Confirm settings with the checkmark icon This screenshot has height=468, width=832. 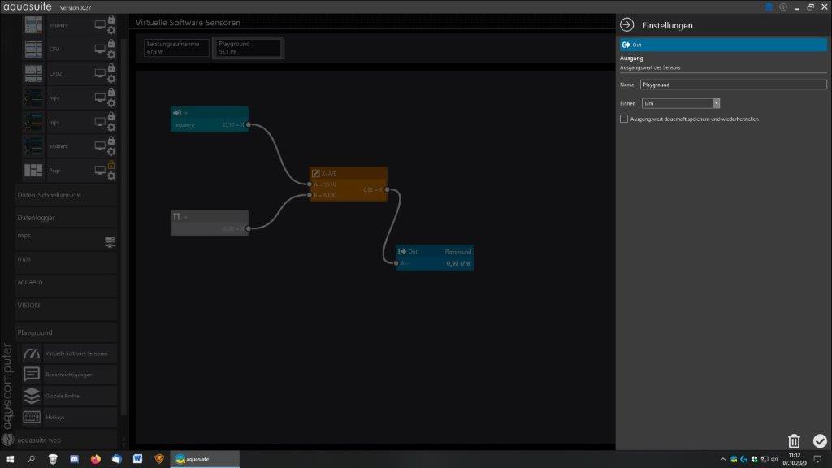[x=819, y=440]
